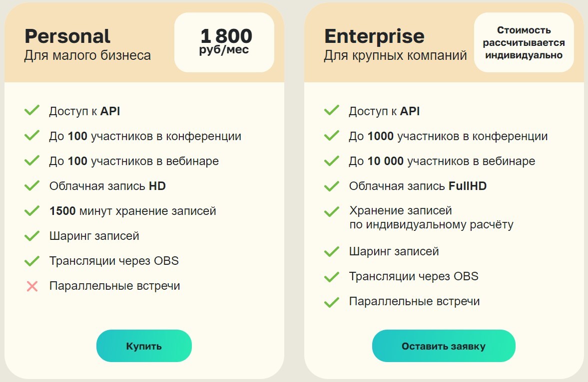Click checkmark beside Облачная запись FullHD
The height and width of the screenshot is (382, 588).
[x=332, y=186]
